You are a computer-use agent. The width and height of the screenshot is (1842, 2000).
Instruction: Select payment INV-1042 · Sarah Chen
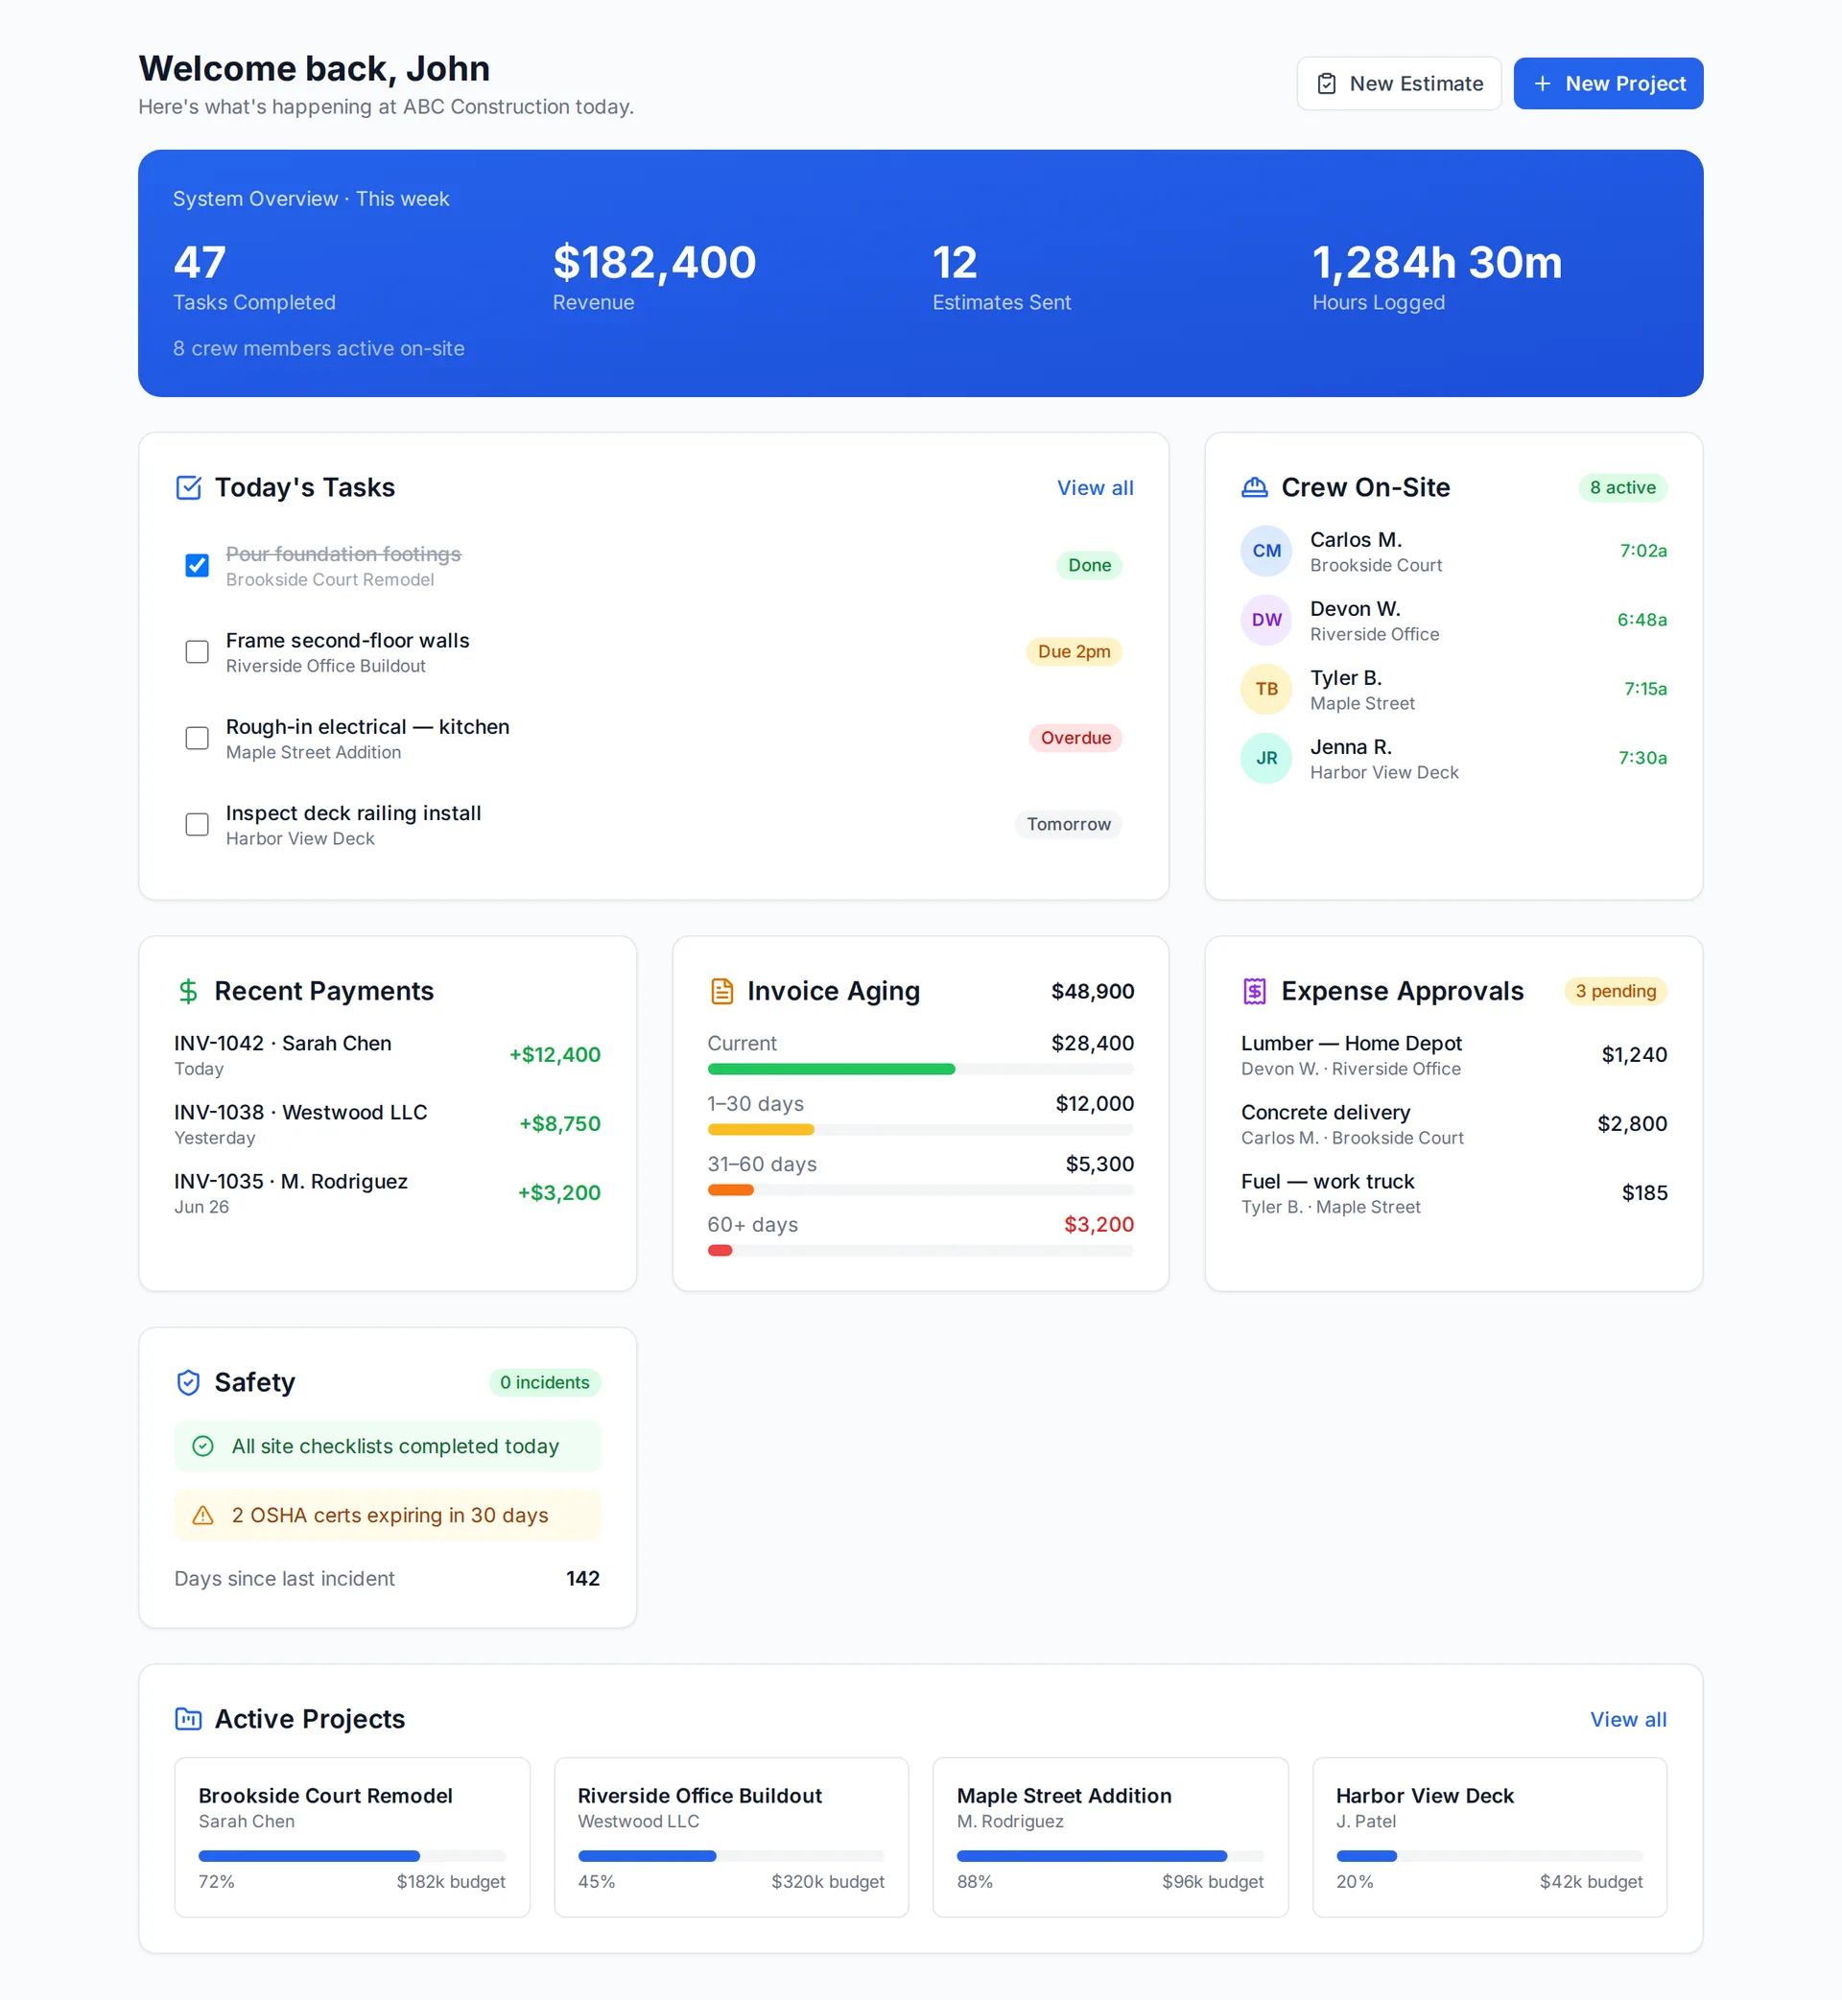click(387, 1054)
